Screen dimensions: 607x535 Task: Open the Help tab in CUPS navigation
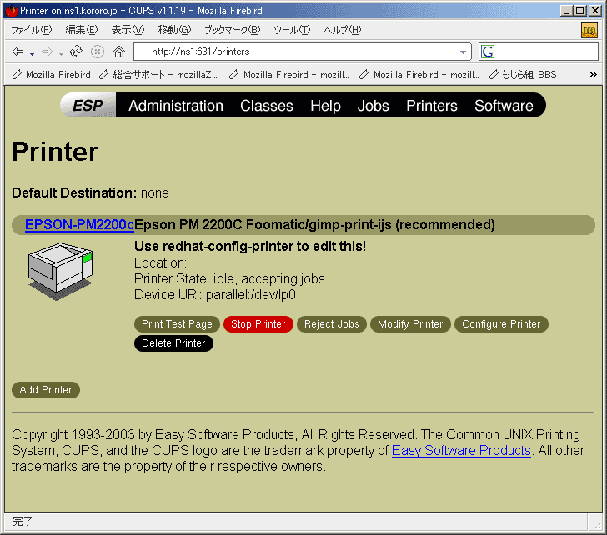[325, 106]
